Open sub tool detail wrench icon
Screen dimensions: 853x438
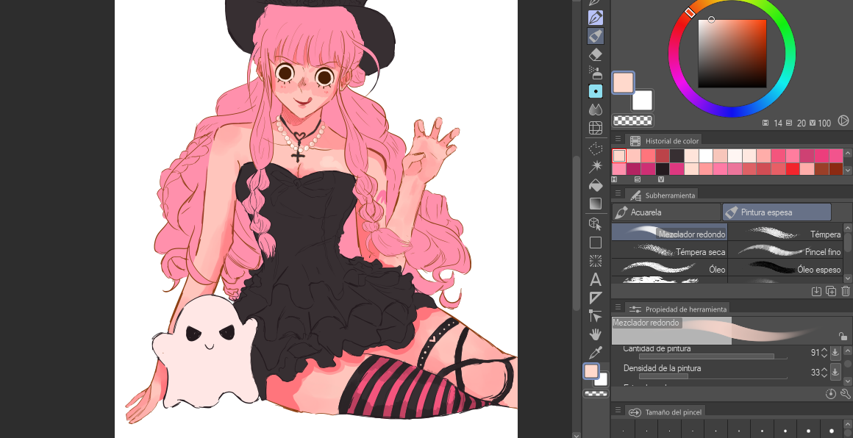click(846, 394)
